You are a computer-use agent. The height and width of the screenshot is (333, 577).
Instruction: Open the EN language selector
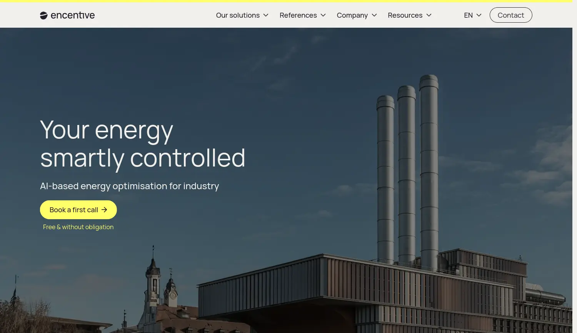468,15
